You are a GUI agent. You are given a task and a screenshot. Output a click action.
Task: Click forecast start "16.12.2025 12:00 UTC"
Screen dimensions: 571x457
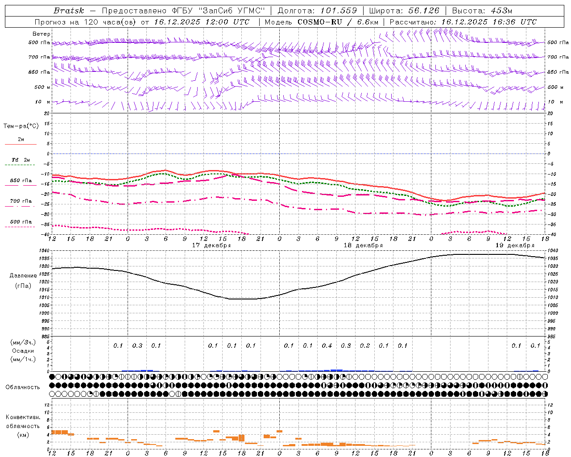point(202,22)
